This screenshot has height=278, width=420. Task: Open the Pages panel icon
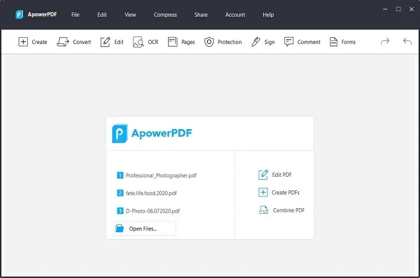pos(172,42)
